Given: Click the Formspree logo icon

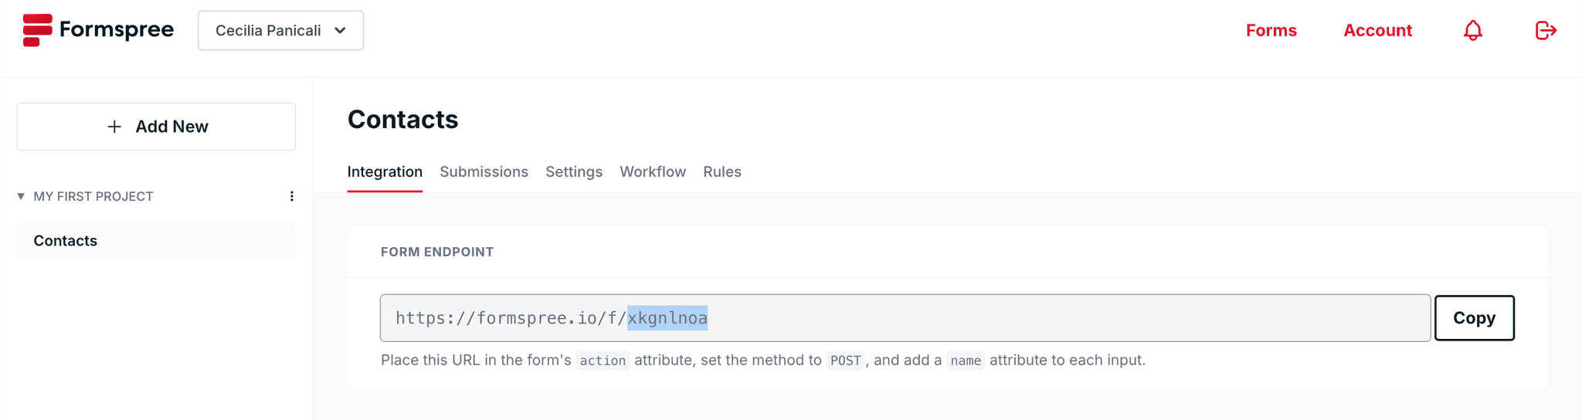Looking at the screenshot, I should pyautogui.click(x=37, y=30).
